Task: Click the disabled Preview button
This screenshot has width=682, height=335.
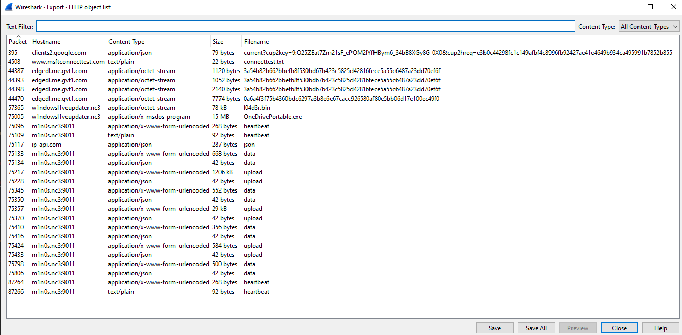Action: coord(577,327)
